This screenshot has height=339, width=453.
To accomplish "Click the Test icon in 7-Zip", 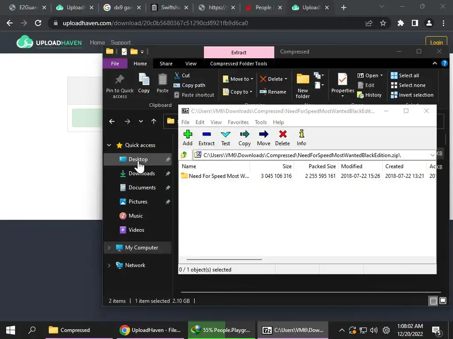I will point(225,138).
